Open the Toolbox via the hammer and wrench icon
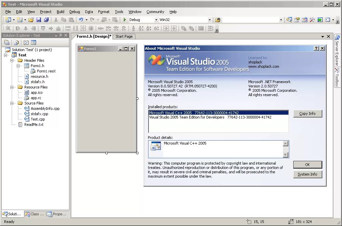342x226 pixels. click(x=312, y=20)
